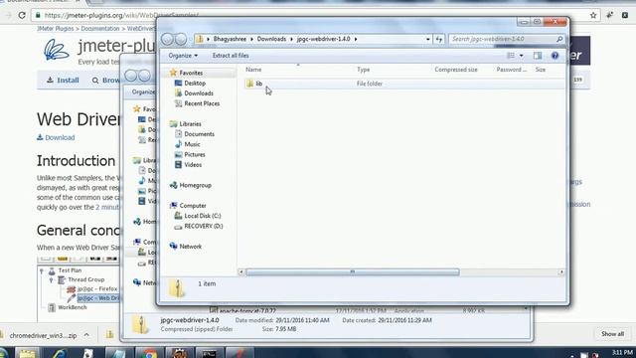Open Music library in sidebar
Screen dimensions: 636x358
click(192, 144)
